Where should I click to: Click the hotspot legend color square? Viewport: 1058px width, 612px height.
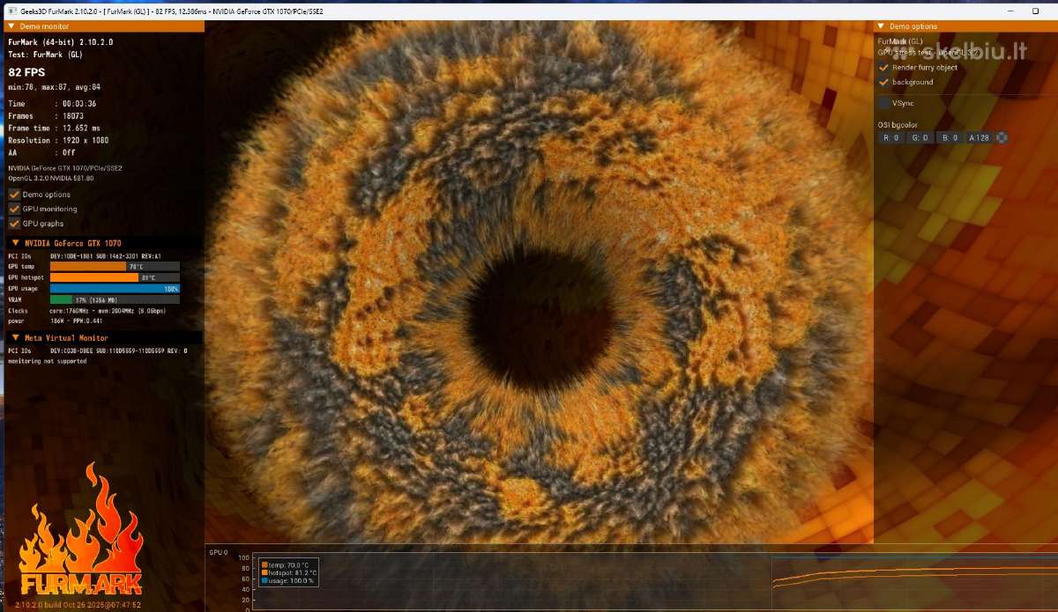click(264, 573)
